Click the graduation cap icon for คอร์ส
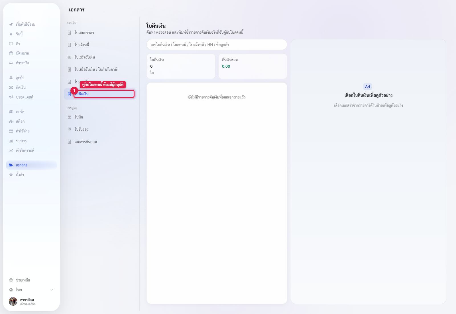The image size is (456, 314). [11, 112]
